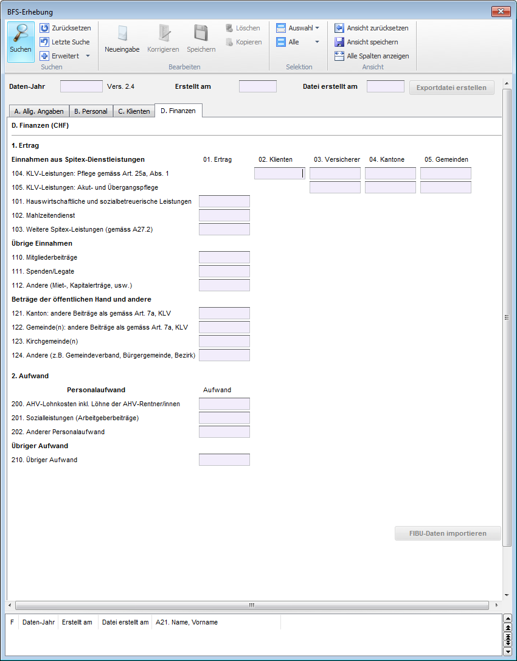Click 202 Anderer Personalaufwand field
This screenshot has height=661, width=517.
(224, 432)
